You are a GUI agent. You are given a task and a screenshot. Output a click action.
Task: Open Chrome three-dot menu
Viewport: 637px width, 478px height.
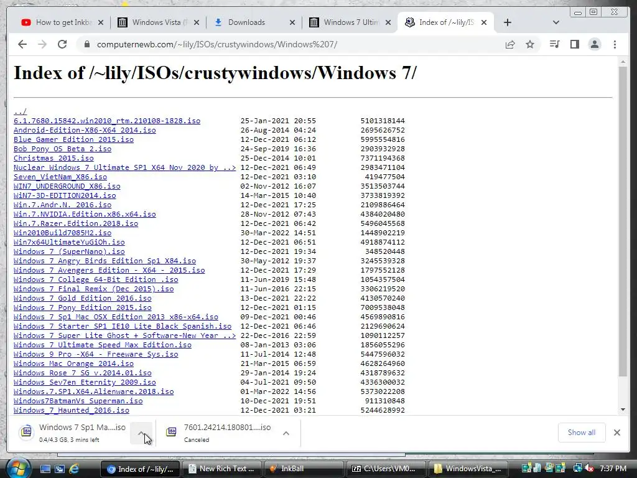pyautogui.click(x=615, y=44)
